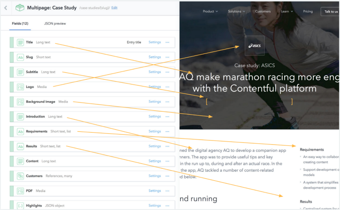Click the Subtitle field long text icon
Viewport: 340px width, 210px height.
[x=20, y=72]
